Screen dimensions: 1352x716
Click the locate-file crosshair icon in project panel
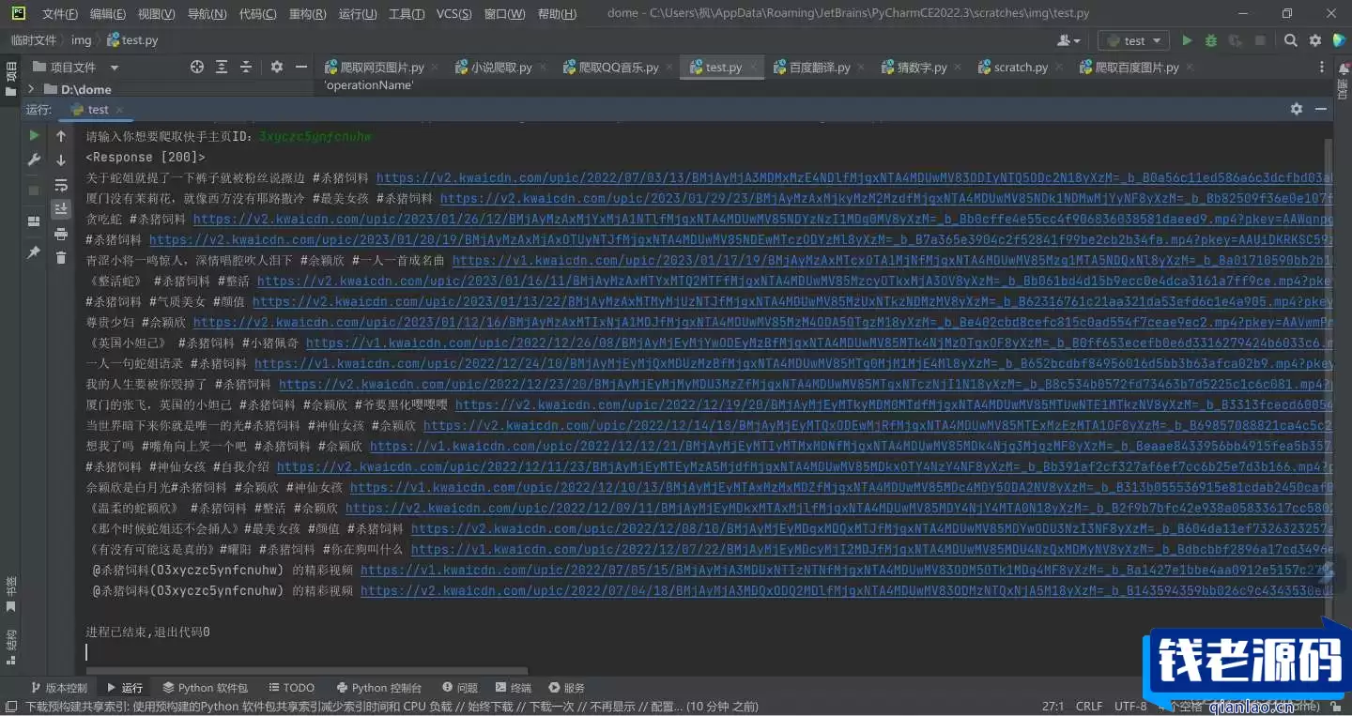click(197, 67)
